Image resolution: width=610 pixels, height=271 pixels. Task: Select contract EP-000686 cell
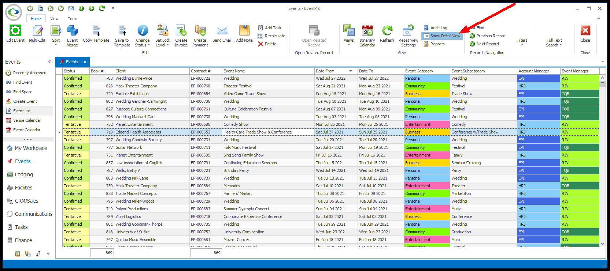click(206, 124)
